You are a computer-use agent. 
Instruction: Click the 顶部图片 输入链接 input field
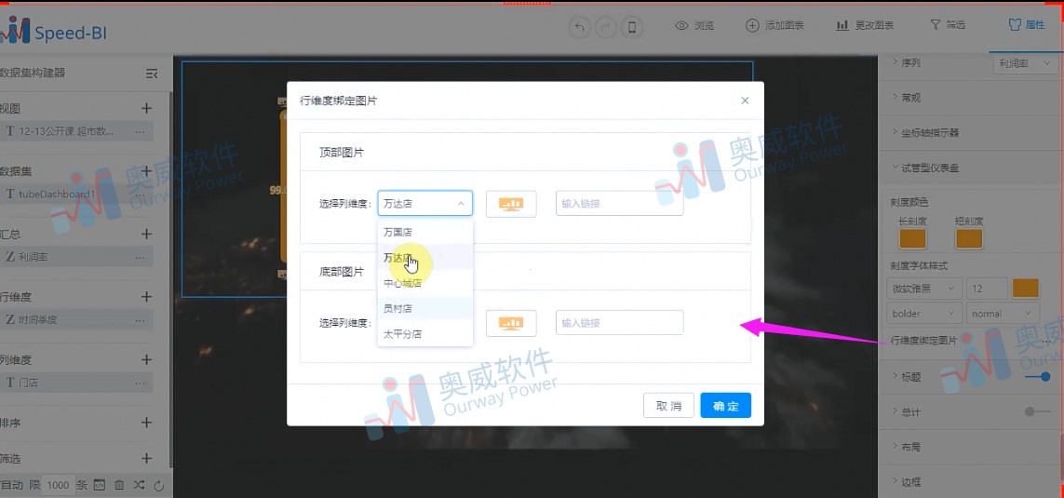pos(620,203)
